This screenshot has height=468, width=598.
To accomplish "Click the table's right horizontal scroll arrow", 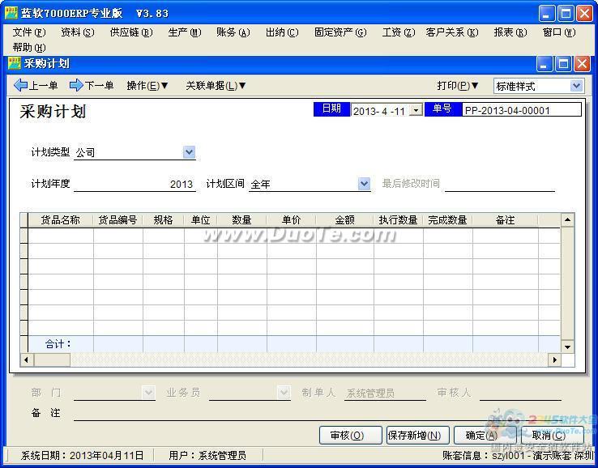I will pos(554,360).
